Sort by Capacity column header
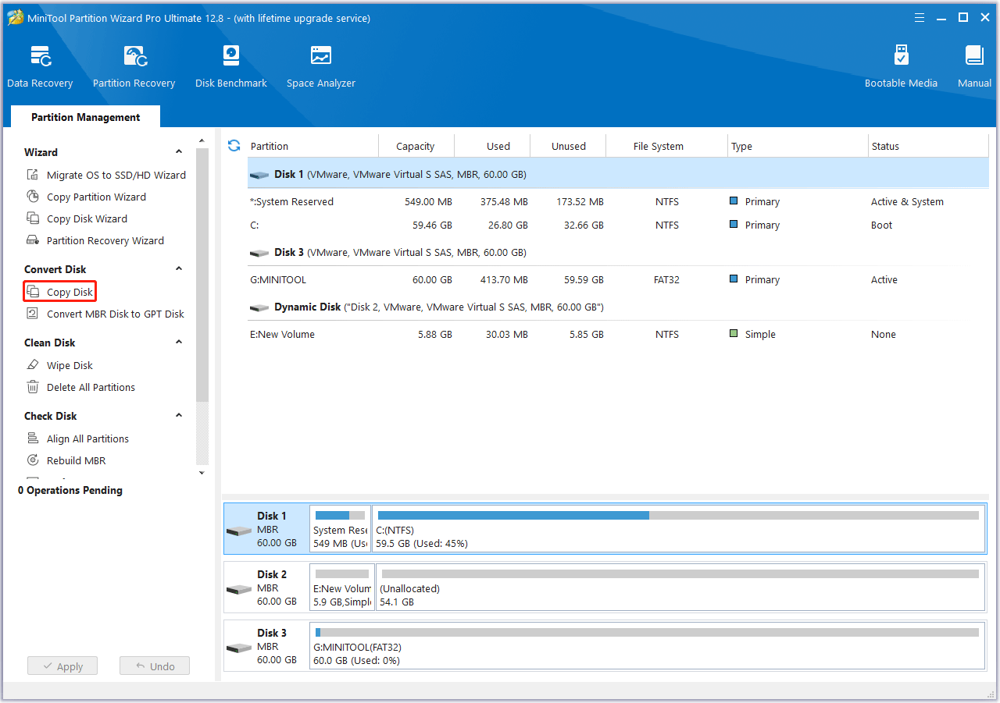Screen dimensions: 1000x703 tap(416, 146)
